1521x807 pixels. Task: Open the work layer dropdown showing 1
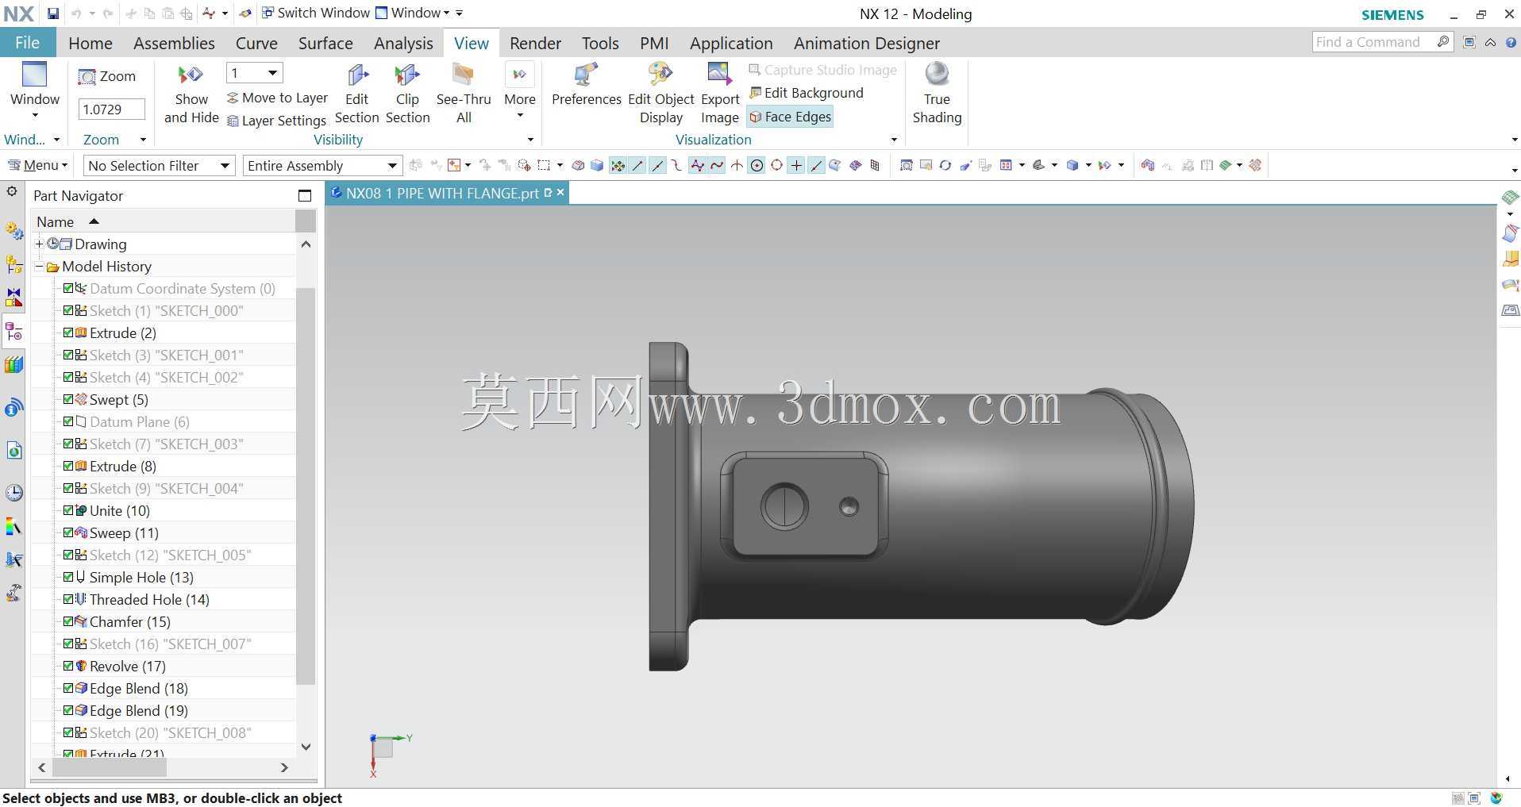pos(255,73)
